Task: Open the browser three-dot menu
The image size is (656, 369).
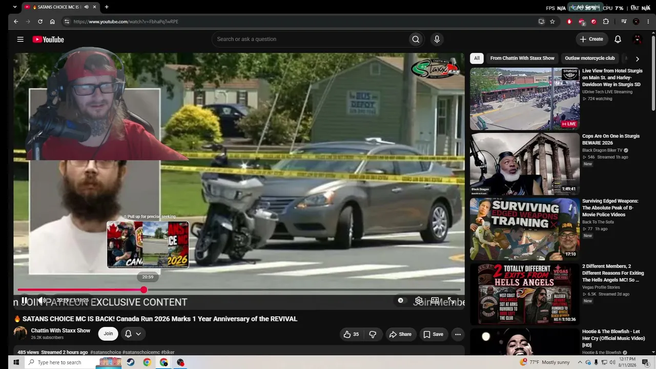Action: (x=648, y=22)
